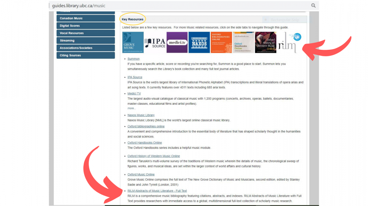Follow the Oxford Music Online link
Screen dimensions: 368x206
pos(141,174)
